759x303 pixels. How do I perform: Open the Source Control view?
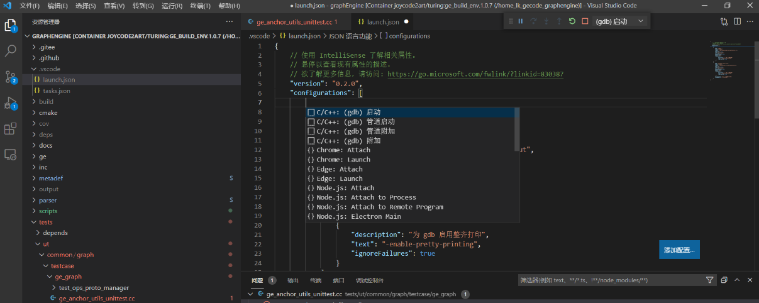11,77
